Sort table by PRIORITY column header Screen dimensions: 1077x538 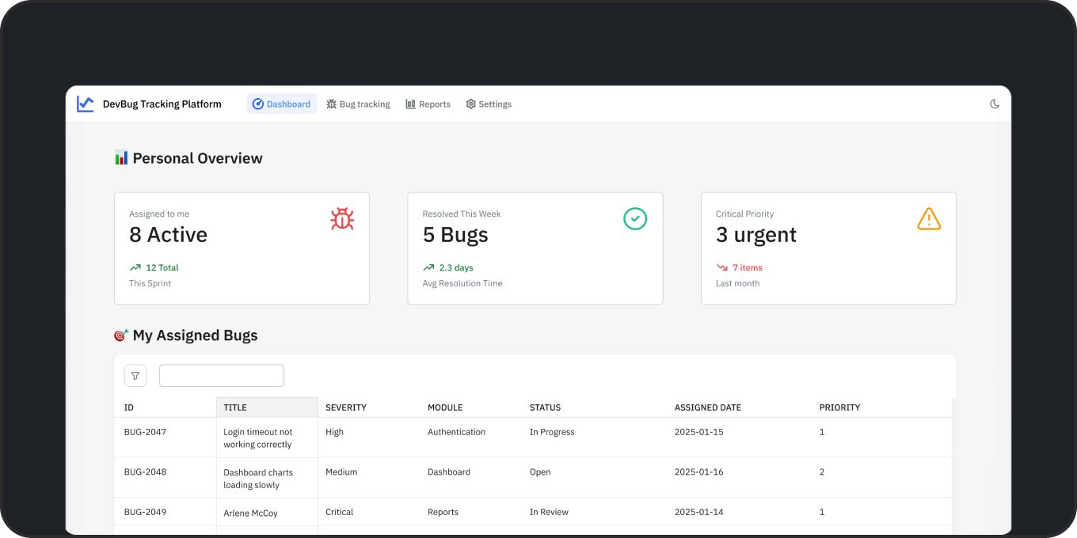tap(839, 407)
